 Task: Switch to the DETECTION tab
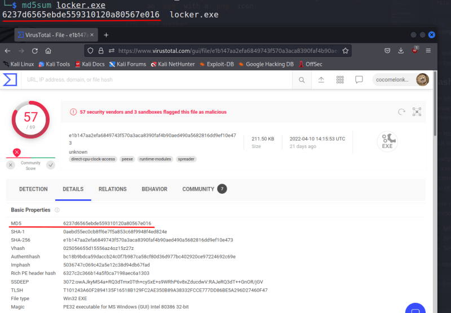(33, 189)
